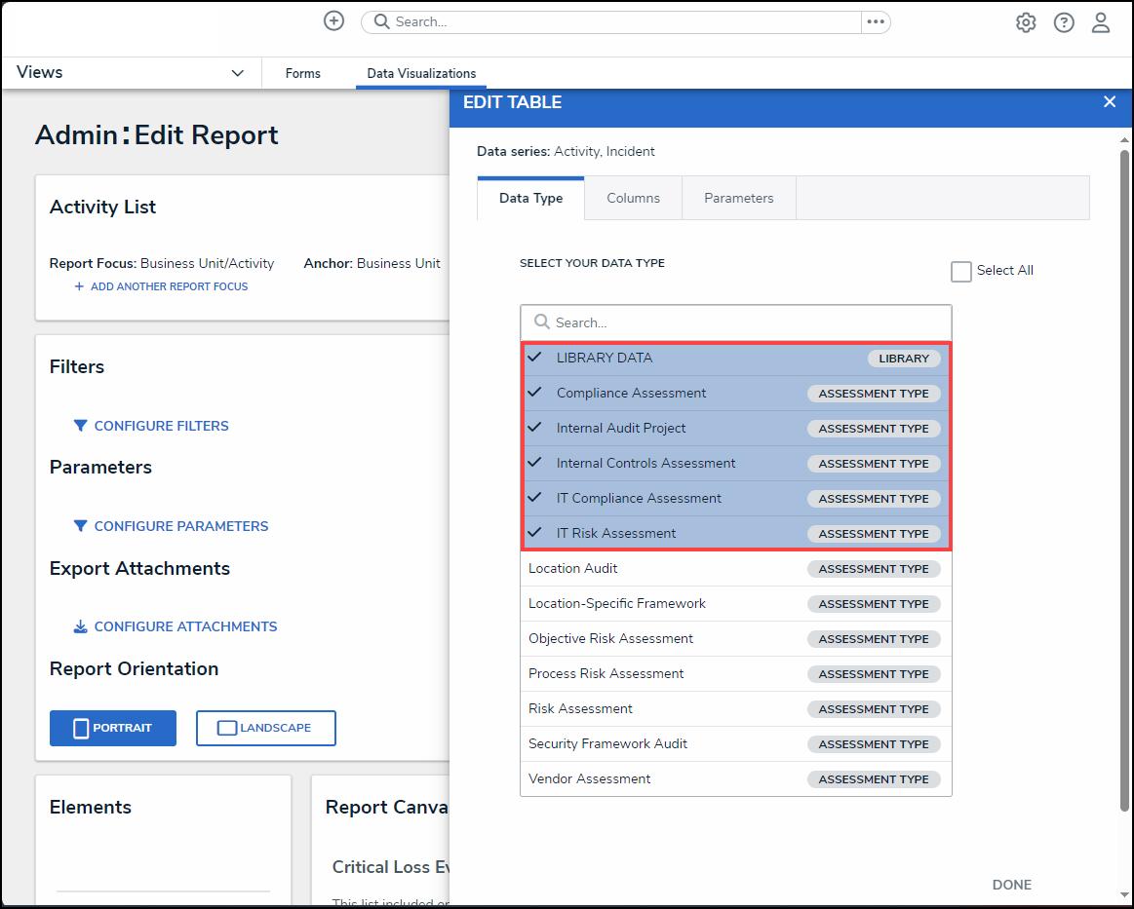The width and height of the screenshot is (1134, 909).
Task: Close the Edit Table panel
Action: 1109,102
